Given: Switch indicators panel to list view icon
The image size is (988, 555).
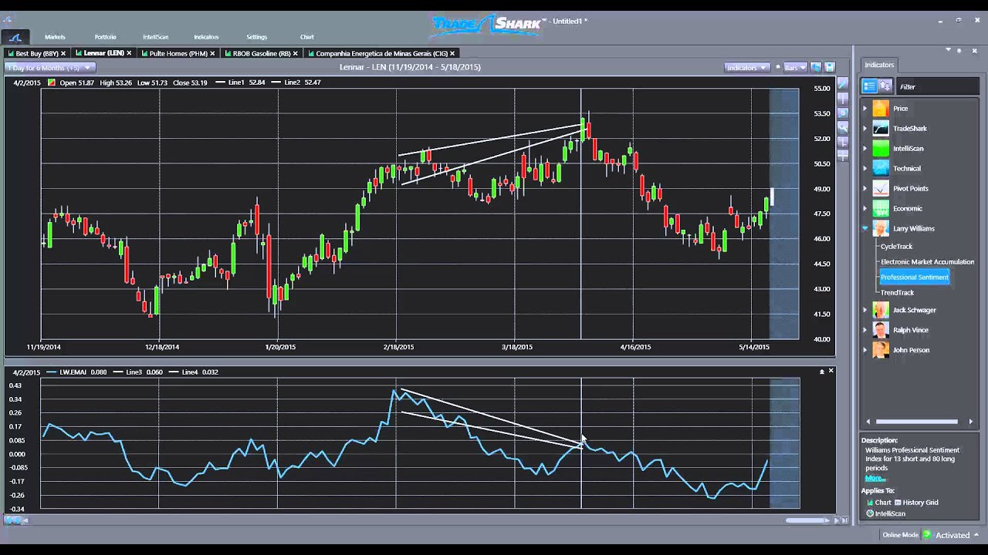Looking at the screenshot, I should tap(870, 86).
